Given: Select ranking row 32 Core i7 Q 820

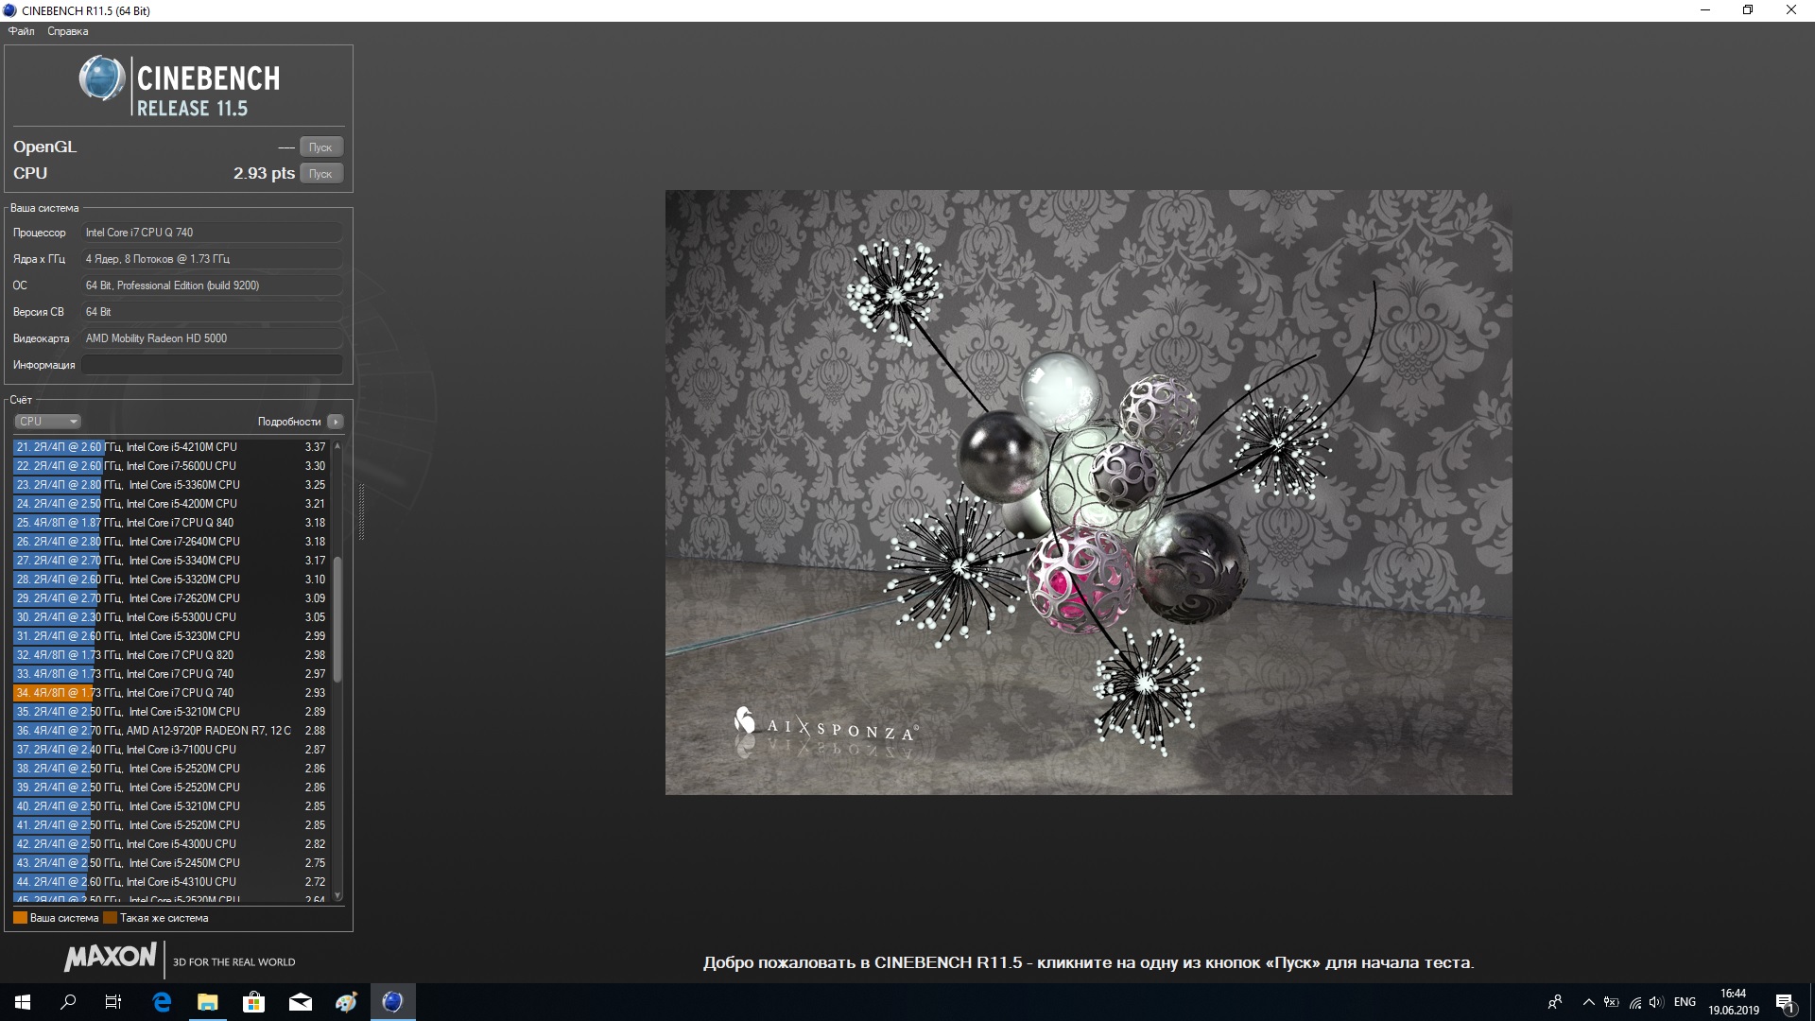Looking at the screenshot, I should [x=171, y=655].
